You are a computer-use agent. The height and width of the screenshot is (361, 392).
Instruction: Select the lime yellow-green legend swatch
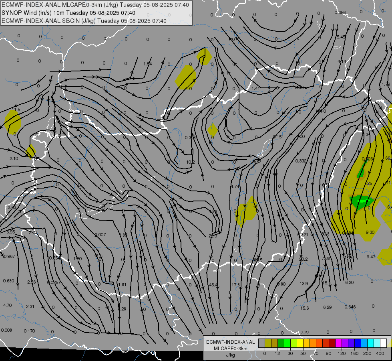click(x=294, y=343)
